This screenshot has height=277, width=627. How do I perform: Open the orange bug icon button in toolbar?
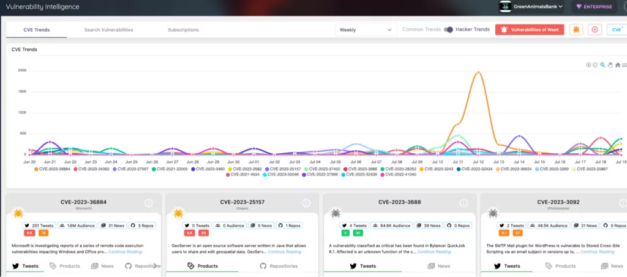pyautogui.click(x=576, y=29)
